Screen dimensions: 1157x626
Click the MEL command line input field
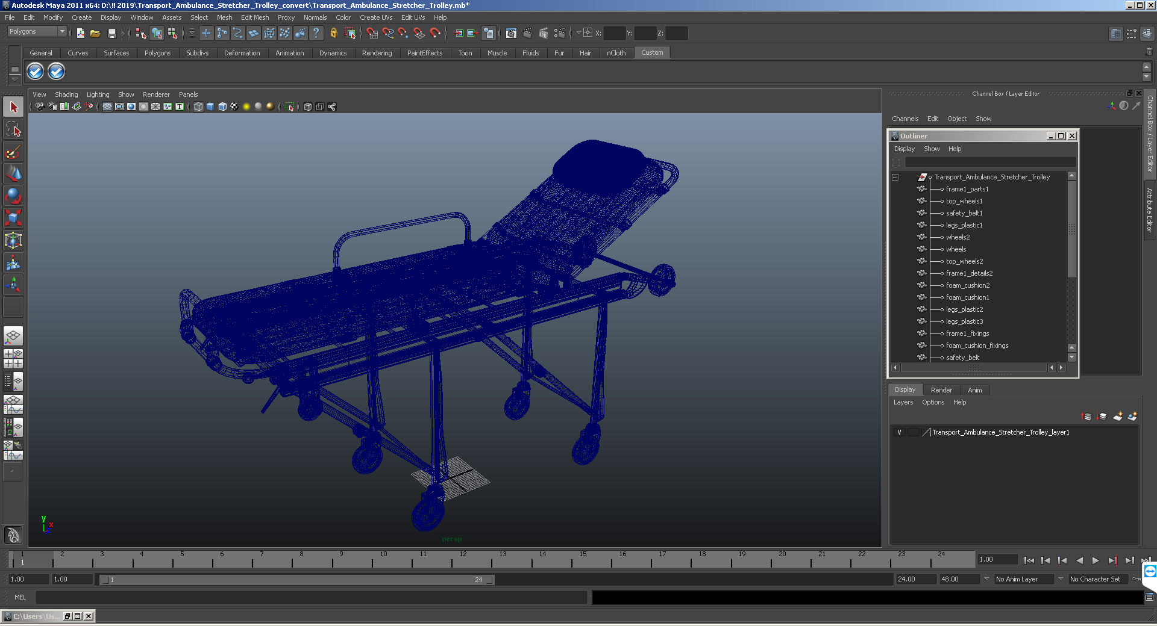(x=311, y=597)
